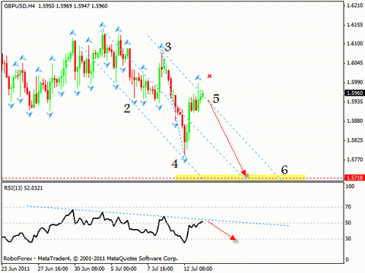Click the 1.5825 price scale value
Viewport: 365px width, 273px height.
tap(355, 140)
